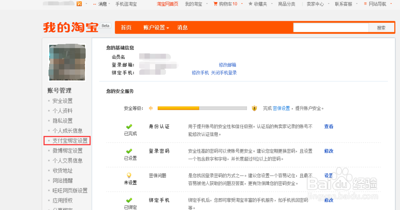This screenshot has width=400, height=210.
Task: Click 修改邮箱 link
Action: pyautogui.click(x=228, y=65)
